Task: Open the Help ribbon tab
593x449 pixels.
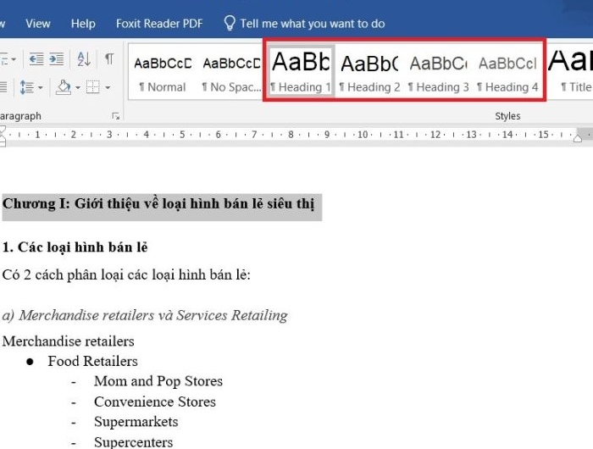Action: coord(83,24)
